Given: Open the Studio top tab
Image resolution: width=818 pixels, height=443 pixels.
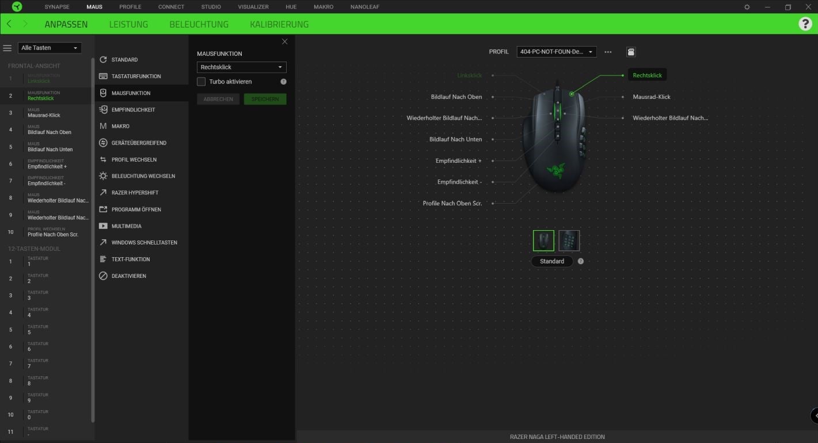Looking at the screenshot, I should coord(211,7).
